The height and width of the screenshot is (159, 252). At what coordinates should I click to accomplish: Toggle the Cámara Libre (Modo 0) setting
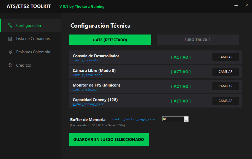click(225, 71)
